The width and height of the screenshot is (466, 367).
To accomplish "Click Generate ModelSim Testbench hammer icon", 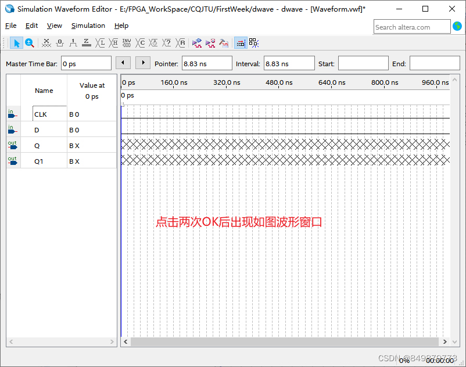I will (x=224, y=44).
